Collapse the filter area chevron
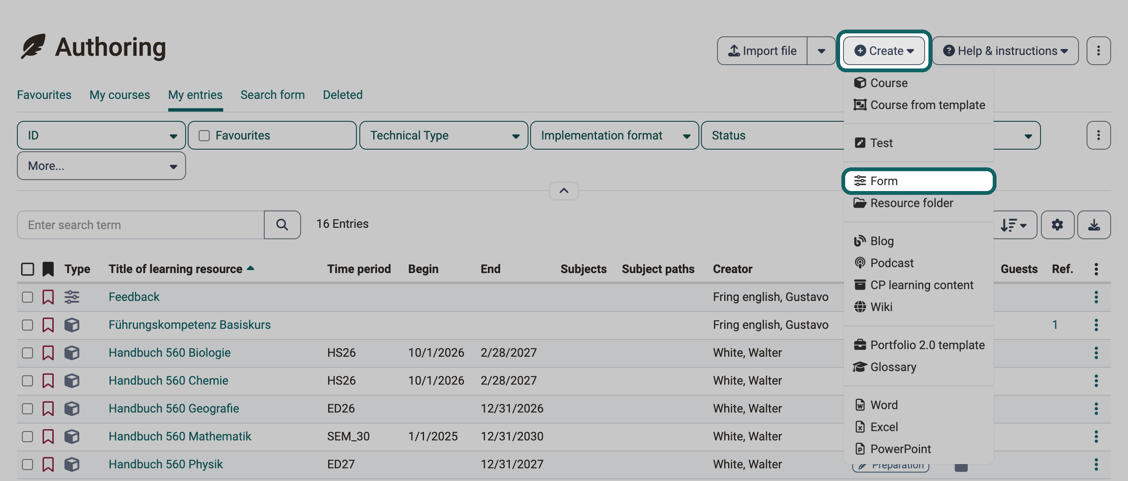The width and height of the screenshot is (1128, 481). pos(564,191)
